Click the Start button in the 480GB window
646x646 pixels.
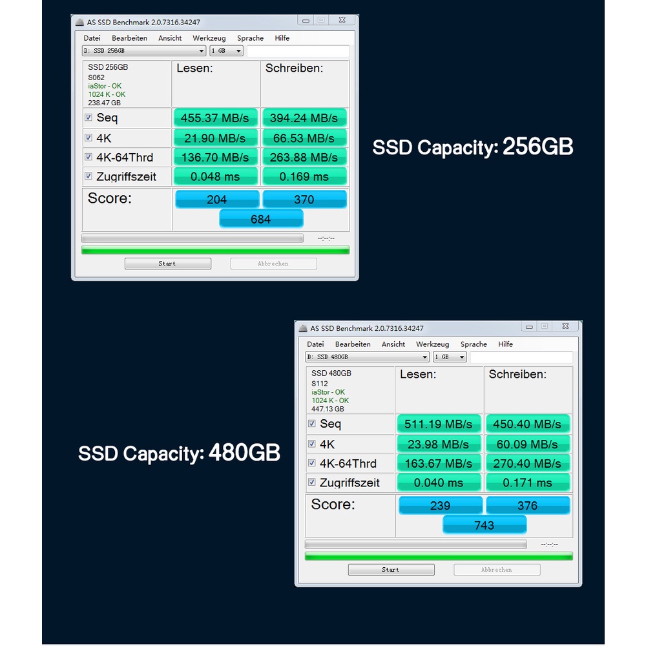click(391, 570)
